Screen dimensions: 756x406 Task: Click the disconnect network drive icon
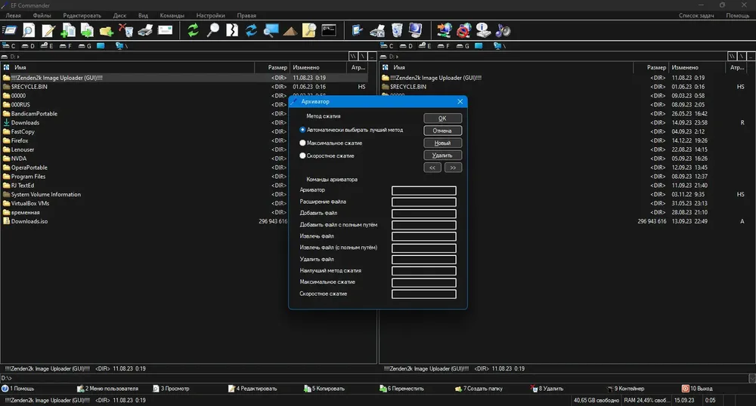pos(464,30)
